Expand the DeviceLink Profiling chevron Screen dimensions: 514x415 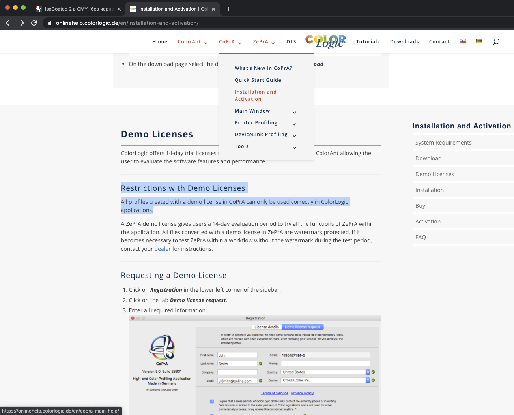coord(294,136)
